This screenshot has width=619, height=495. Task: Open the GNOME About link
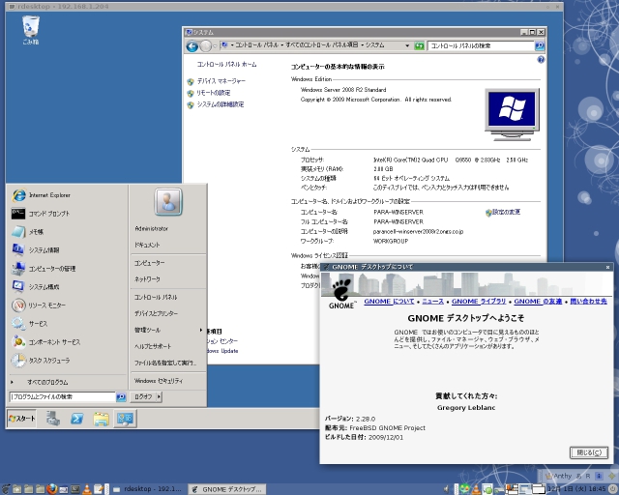tap(389, 302)
